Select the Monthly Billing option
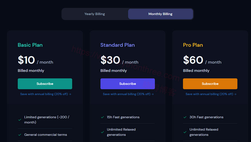This screenshot has height=142, width=251. [x=160, y=14]
